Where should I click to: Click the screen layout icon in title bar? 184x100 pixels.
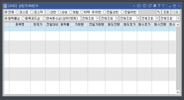(145, 6)
